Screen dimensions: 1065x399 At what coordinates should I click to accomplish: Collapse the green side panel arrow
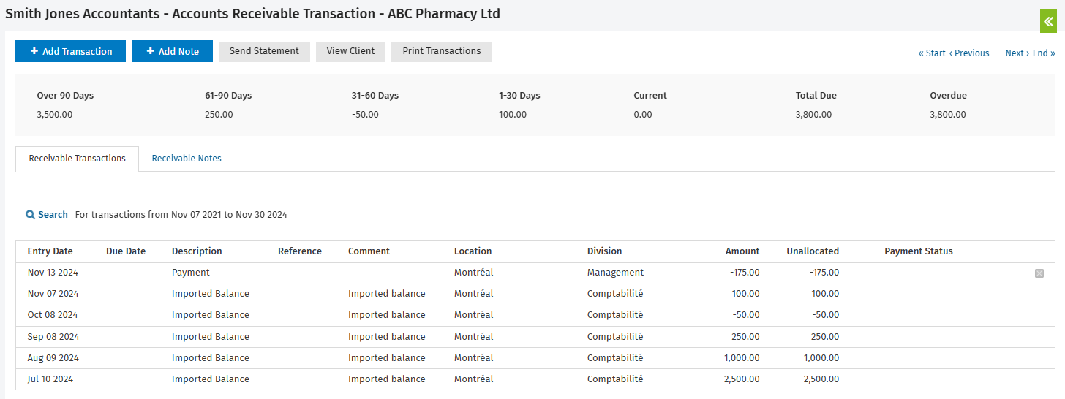(x=1048, y=21)
